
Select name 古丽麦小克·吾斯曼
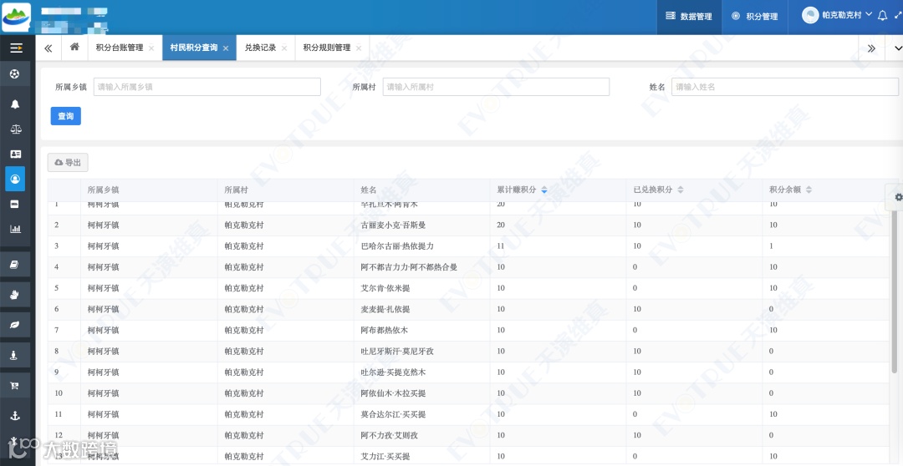393,225
